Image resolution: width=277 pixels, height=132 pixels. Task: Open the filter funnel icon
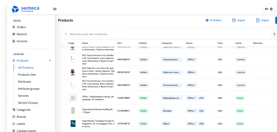[274, 34]
